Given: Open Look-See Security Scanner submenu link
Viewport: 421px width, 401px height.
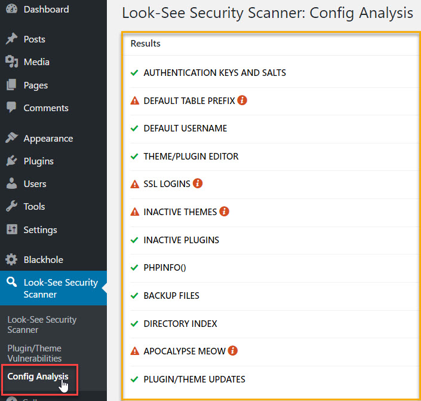Looking at the screenshot, I should click(42, 325).
